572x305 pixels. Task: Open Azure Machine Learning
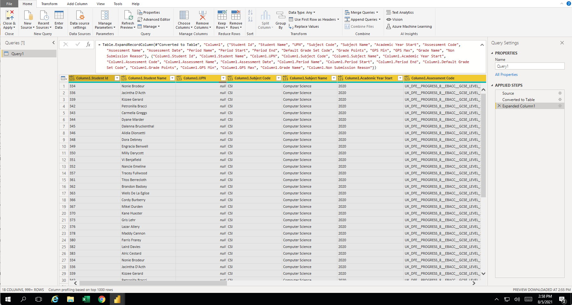(x=409, y=26)
